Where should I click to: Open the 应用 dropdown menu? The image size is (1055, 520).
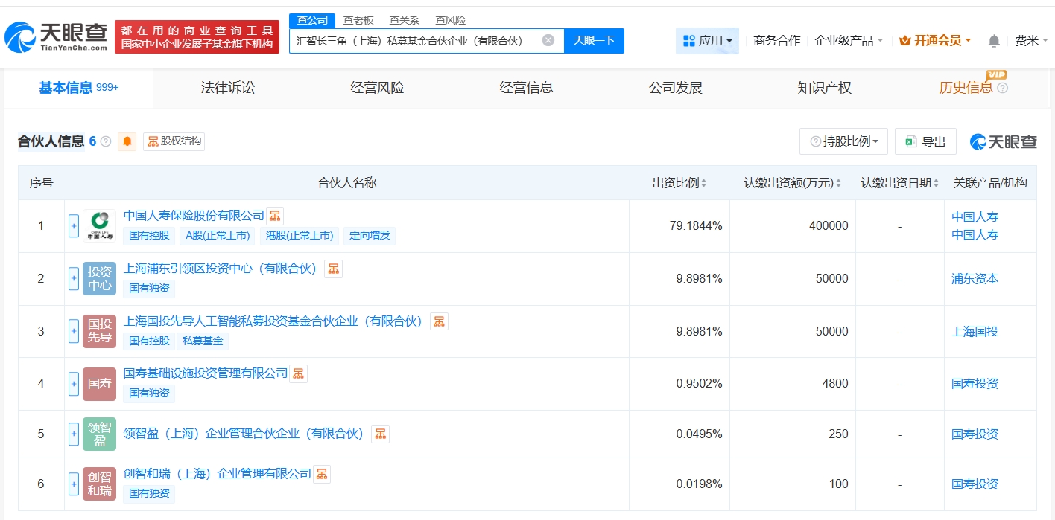[x=707, y=41]
